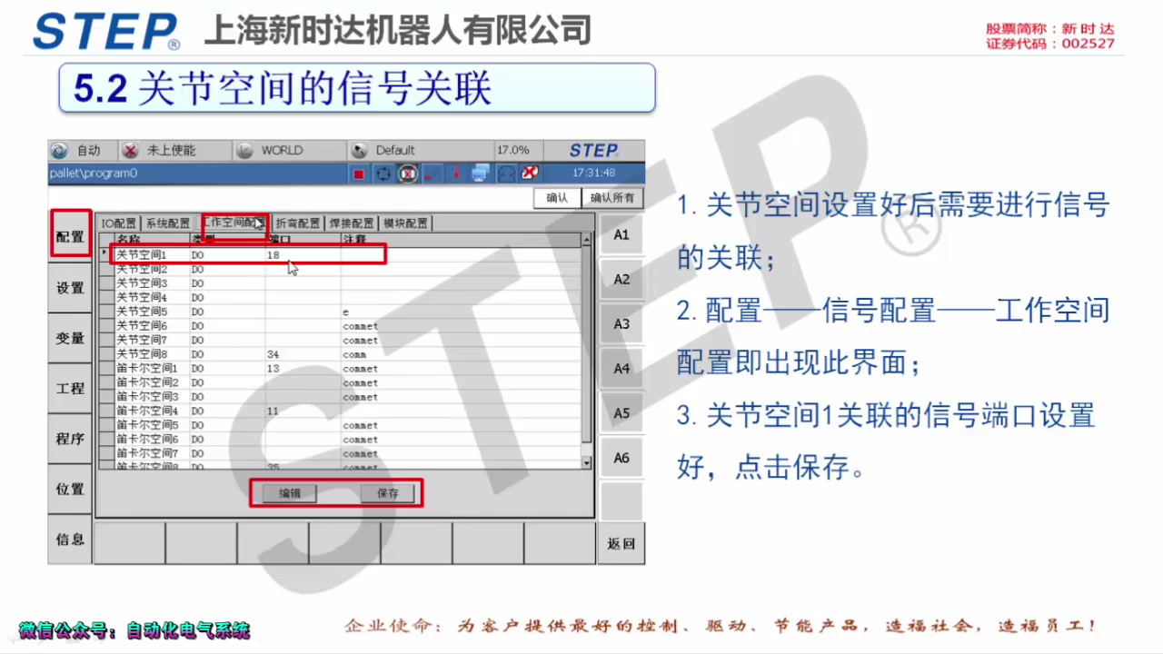The height and width of the screenshot is (654, 1163).
Task: Click the 注释 column header
Action: [x=460, y=240]
